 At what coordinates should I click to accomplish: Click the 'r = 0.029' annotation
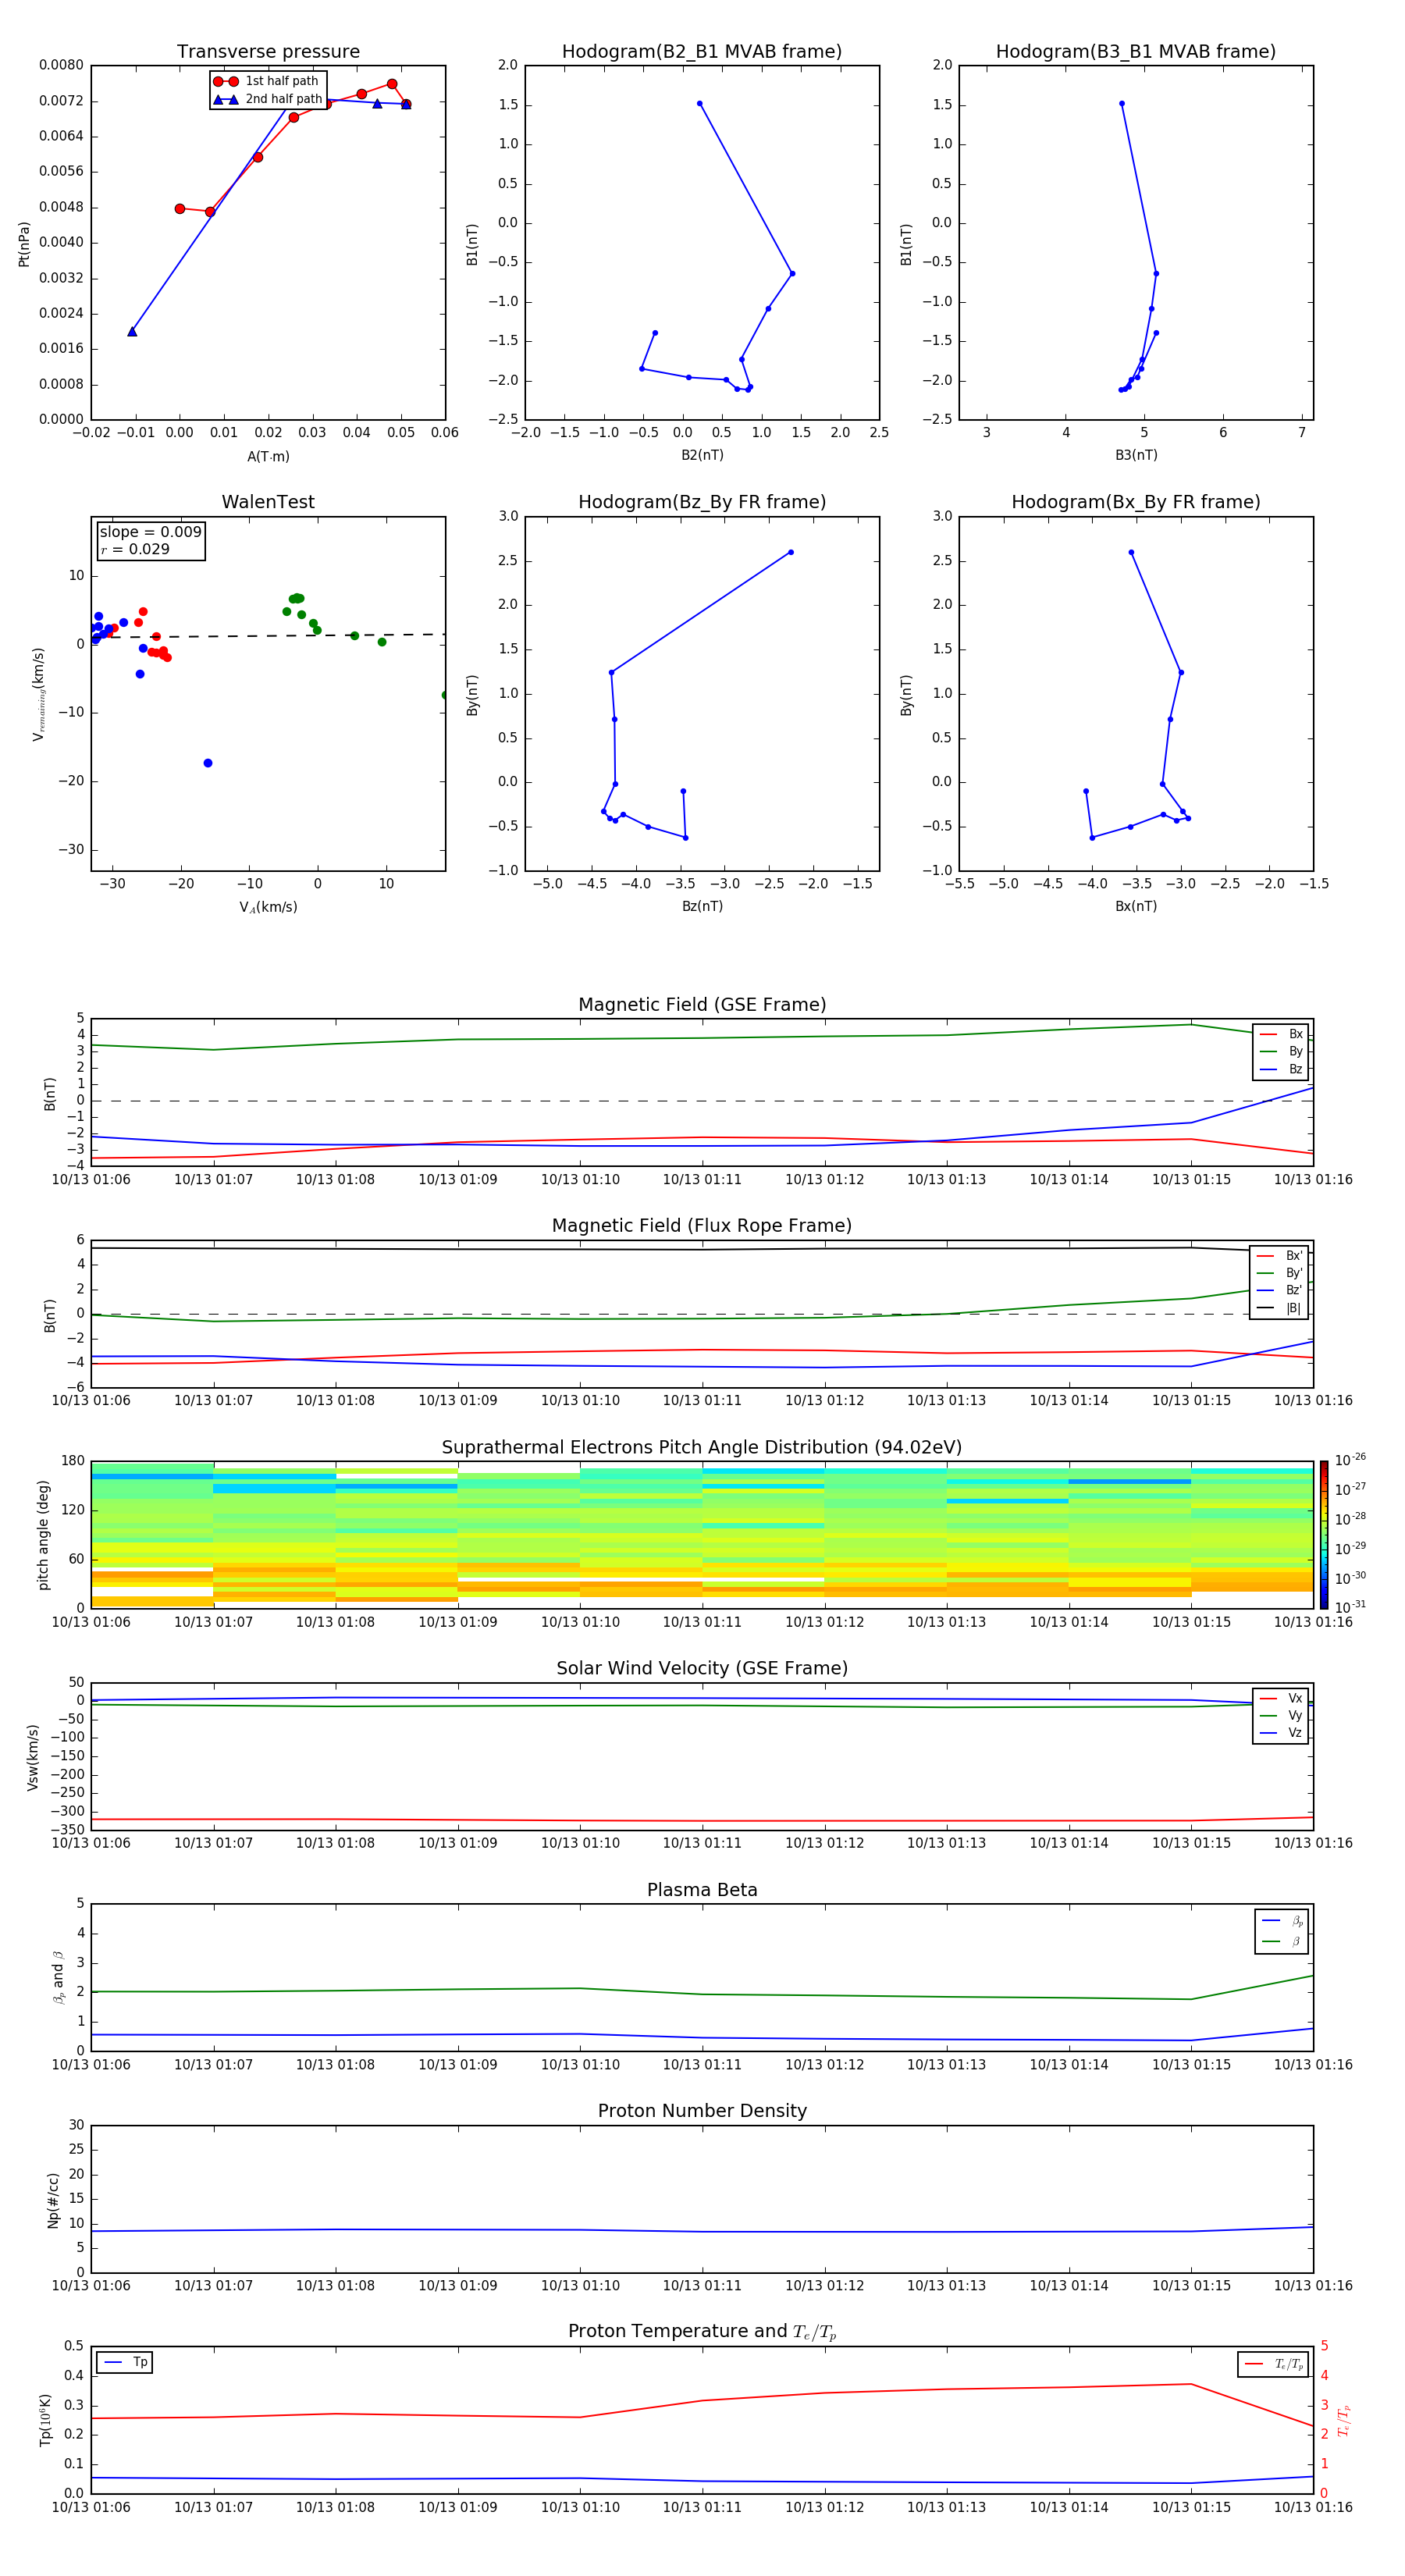pyautogui.click(x=135, y=549)
